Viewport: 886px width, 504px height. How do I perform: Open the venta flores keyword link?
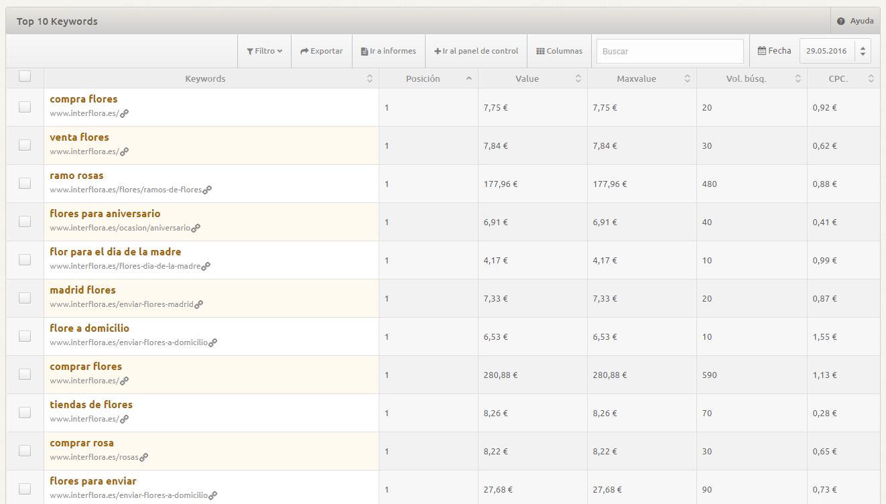[79, 137]
